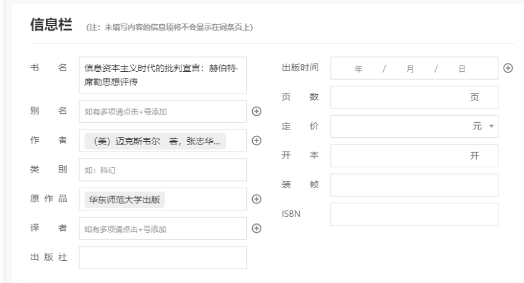Select the (美)迈克斯韦尔 author tag

(155, 141)
